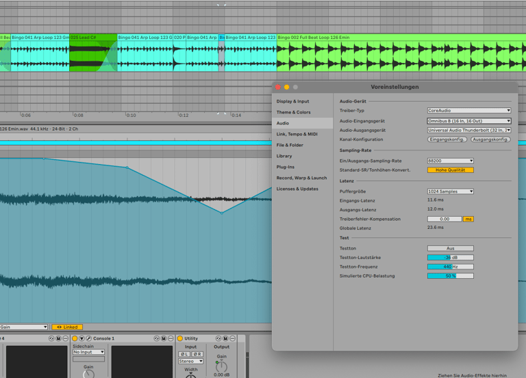Toggle the Utility device activator
Image resolution: width=526 pixels, height=378 pixels.
point(180,338)
